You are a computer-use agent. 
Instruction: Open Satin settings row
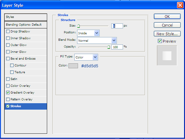click(x=26, y=79)
